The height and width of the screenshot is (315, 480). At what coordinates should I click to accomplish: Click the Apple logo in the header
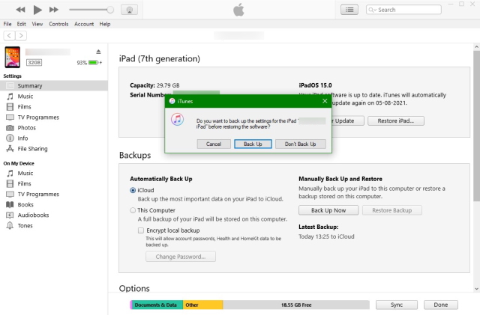tap(238, 10)
